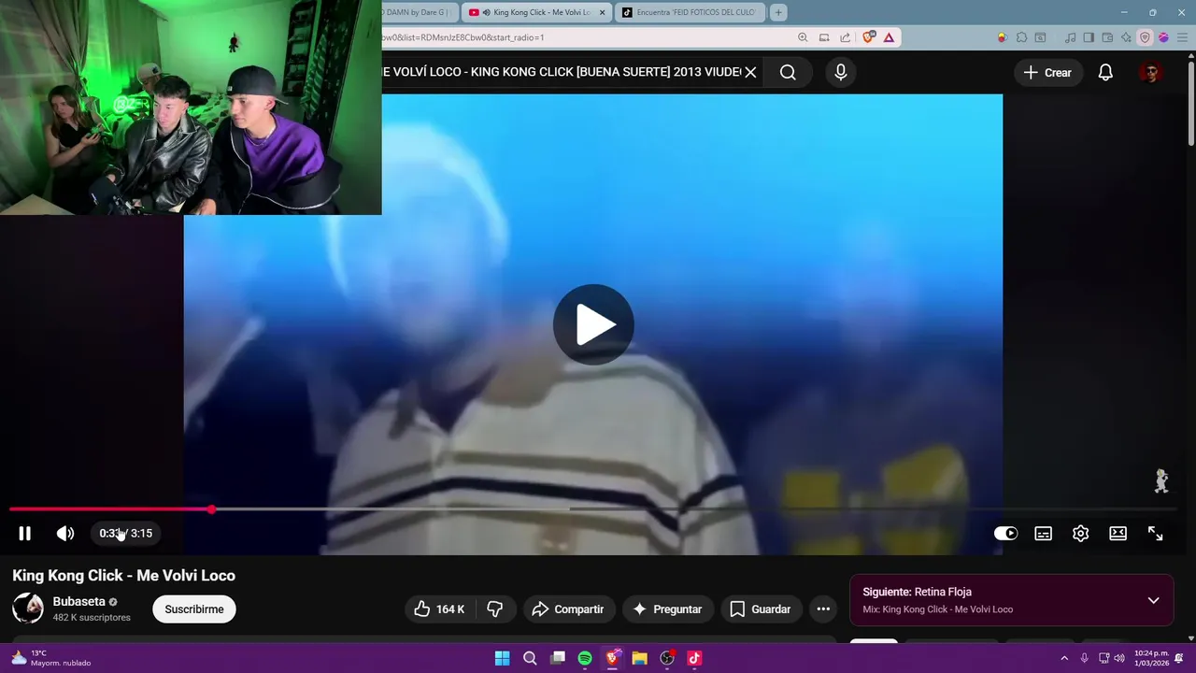Open a new browser tab
The width and height of the screenshot is (1196, 673).
click(x=778, y=12)
